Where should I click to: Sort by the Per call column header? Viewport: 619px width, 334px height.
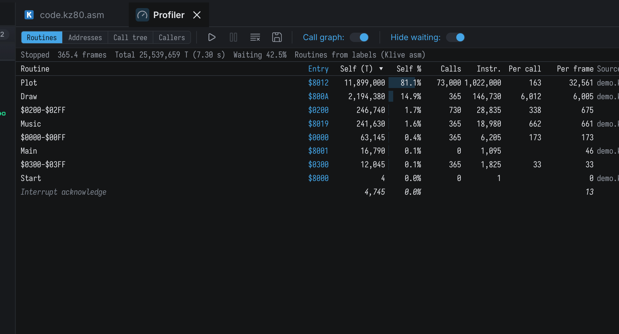[525, 69]
